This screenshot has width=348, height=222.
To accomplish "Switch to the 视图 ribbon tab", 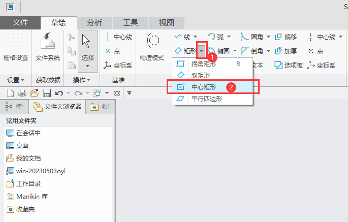I will [x=167, y=23].
